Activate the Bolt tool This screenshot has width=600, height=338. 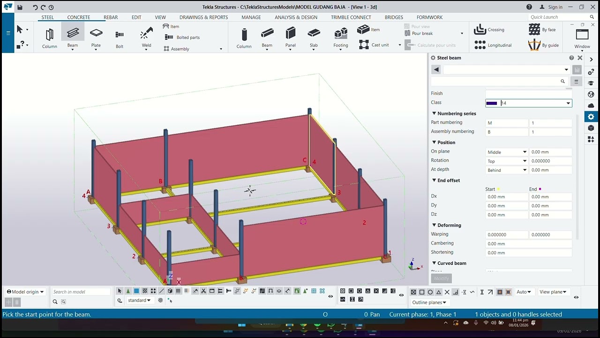[x=120, y=38]
